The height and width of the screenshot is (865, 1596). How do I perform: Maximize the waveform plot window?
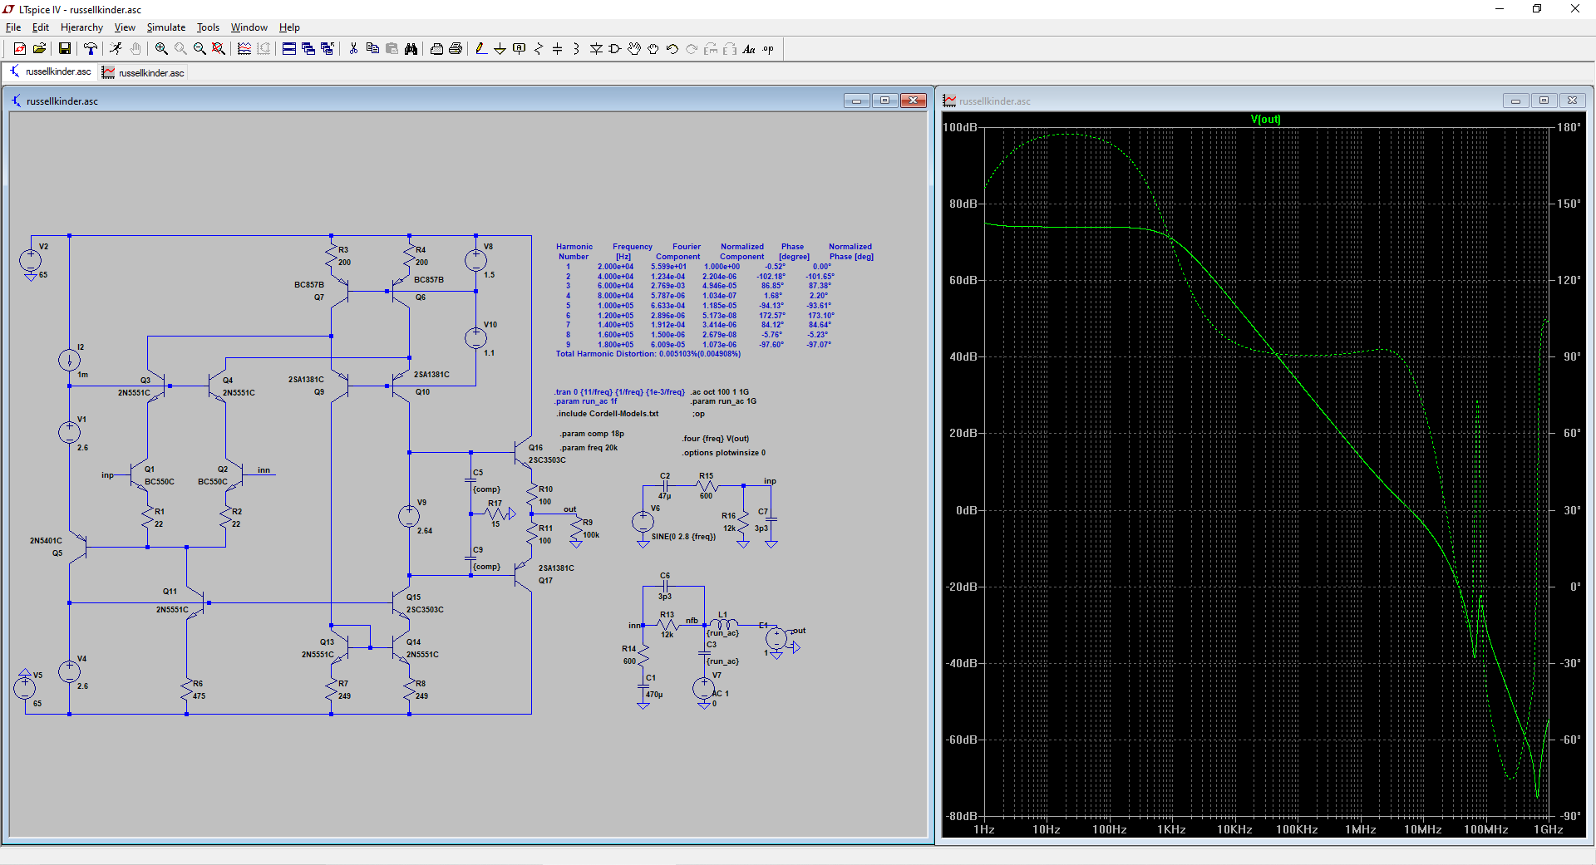[1544, 101]
